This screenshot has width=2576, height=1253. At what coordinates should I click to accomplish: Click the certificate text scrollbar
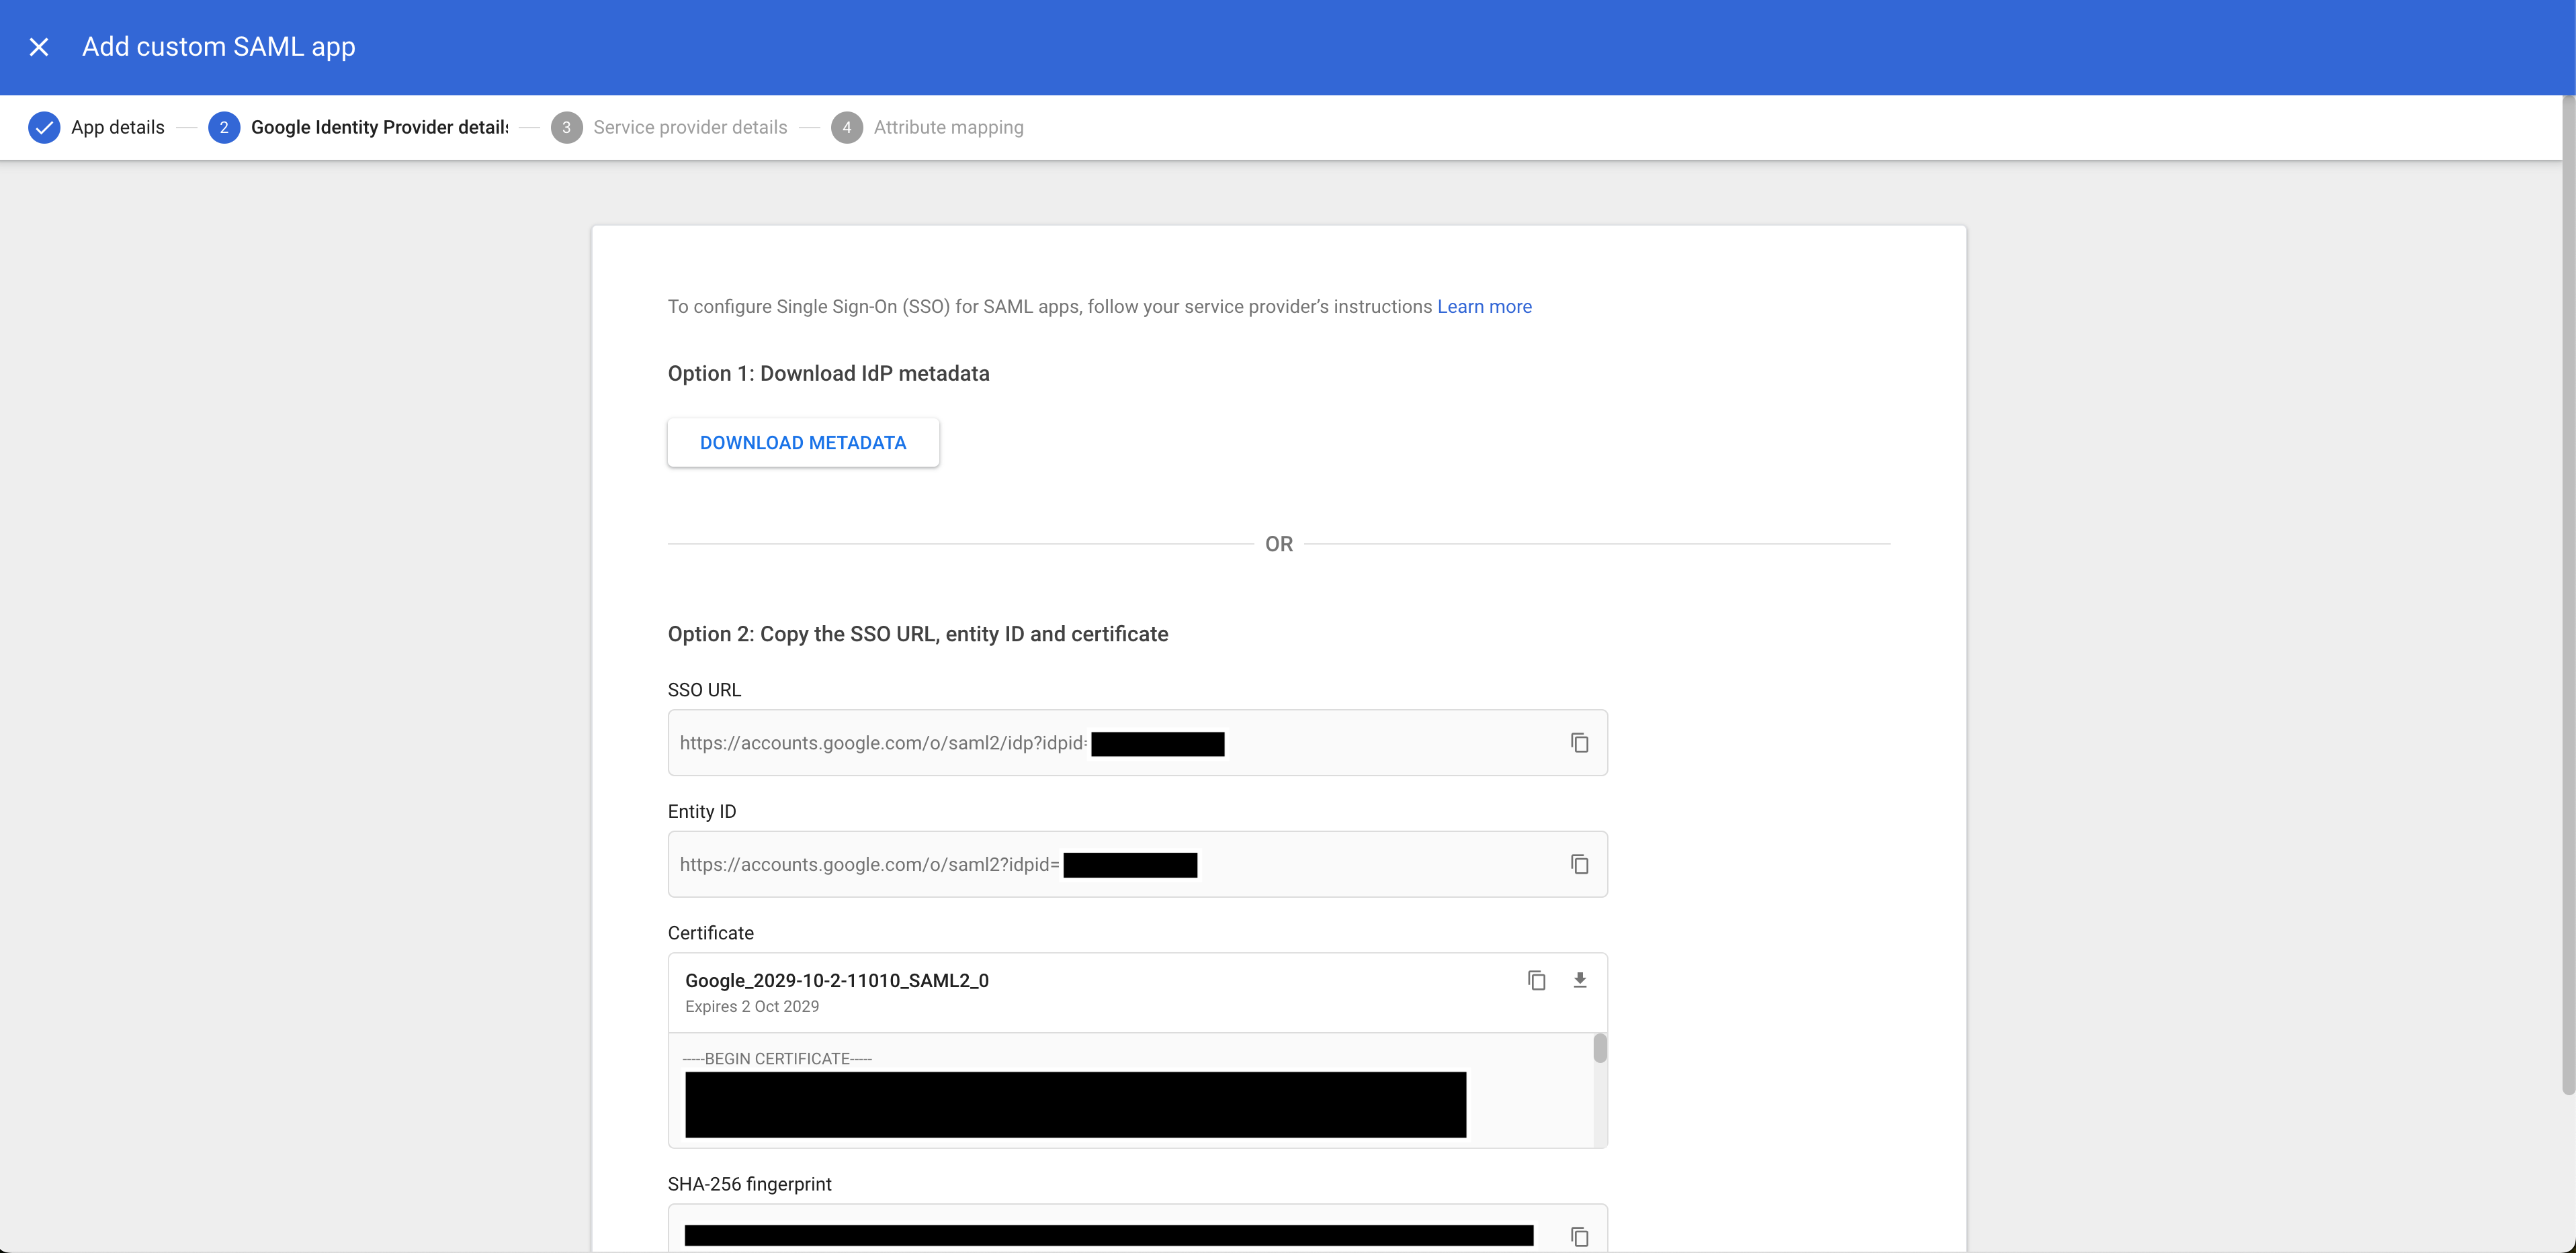pyautogui.click(x=1600, y=1048)
